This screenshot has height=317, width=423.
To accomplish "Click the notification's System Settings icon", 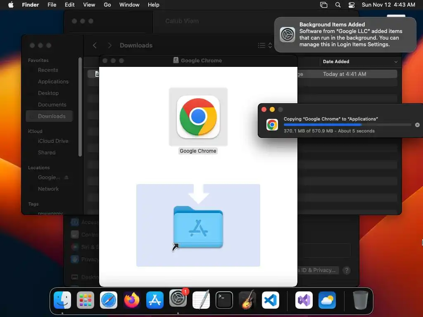I will pyautogui.click(x=288, y=35).
